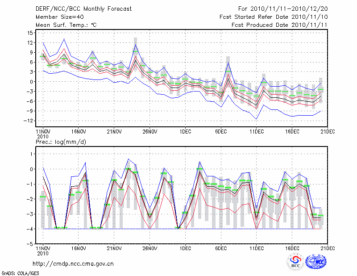Screen dimensions: 357x276
Task: Open the cmdp.ncc.cma.gov.cn URL text
Action: tap(74, 263)
